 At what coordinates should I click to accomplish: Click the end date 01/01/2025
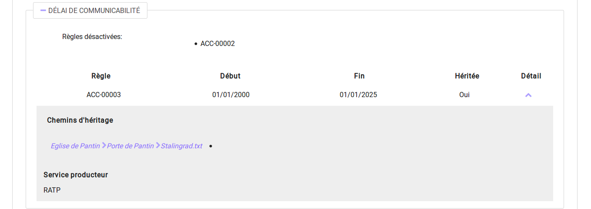358,95
